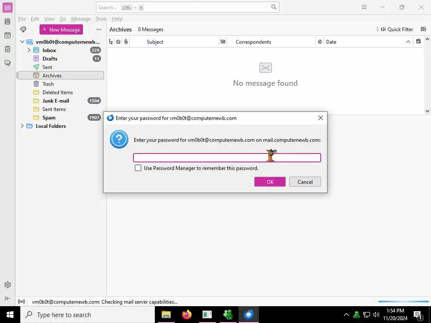Select the Trash folder
This screenshot has height=323, width=431.
click(61, 84)
